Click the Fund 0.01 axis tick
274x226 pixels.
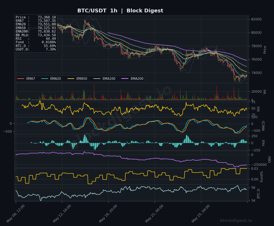255,169
